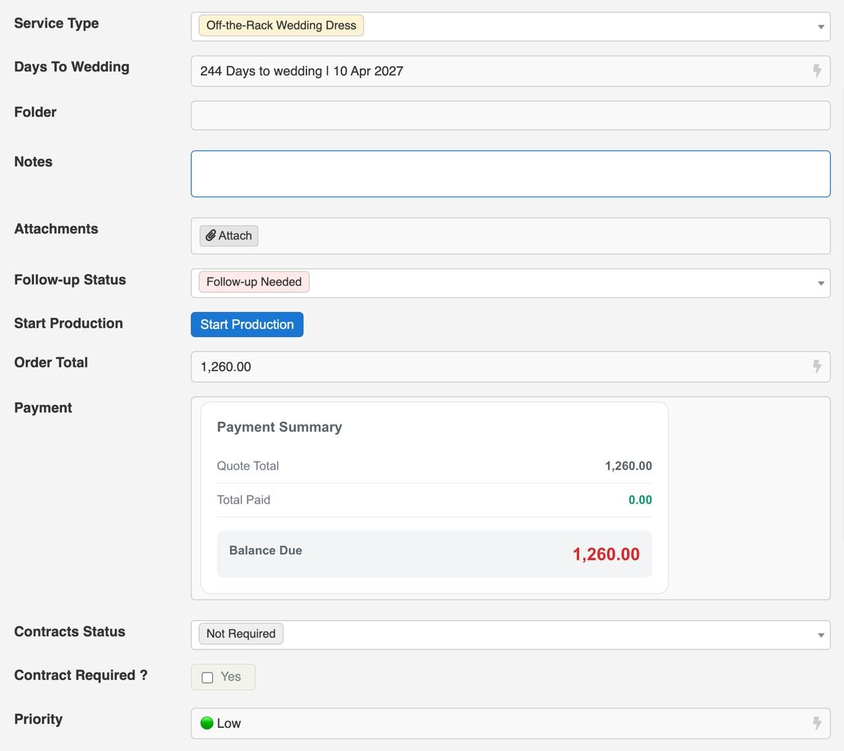Click the paperclip icon on Attach button
This screenshot has height=751, width=844.
210,235
